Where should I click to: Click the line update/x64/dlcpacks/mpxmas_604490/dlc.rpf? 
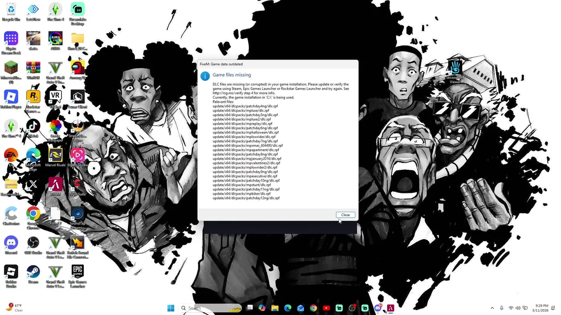[248, 146]
